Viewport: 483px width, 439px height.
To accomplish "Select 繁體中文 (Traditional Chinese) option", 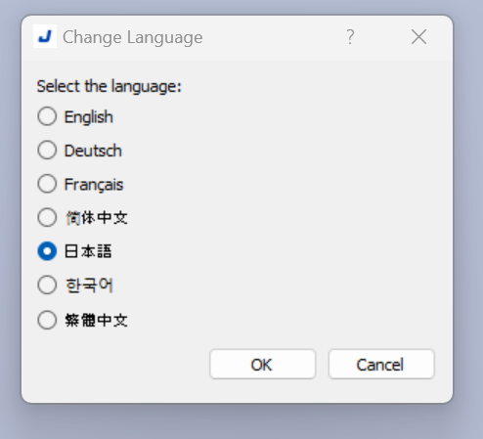I will [82, 320].
